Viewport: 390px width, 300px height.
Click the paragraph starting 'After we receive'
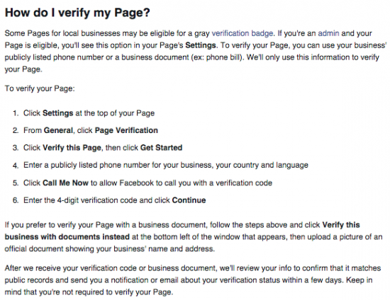click(x=193, y=280)
